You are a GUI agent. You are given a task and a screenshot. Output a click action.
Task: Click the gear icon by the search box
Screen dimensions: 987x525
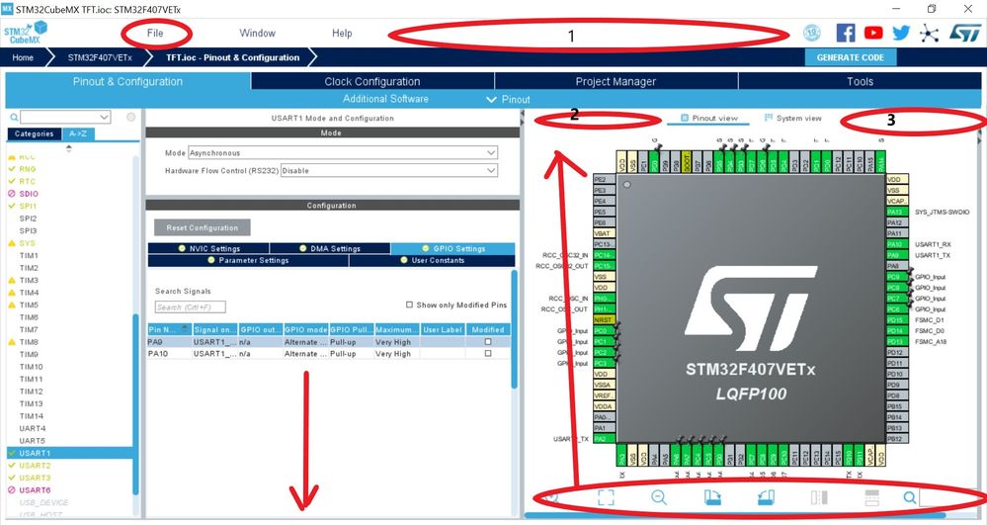click(131, 118)
